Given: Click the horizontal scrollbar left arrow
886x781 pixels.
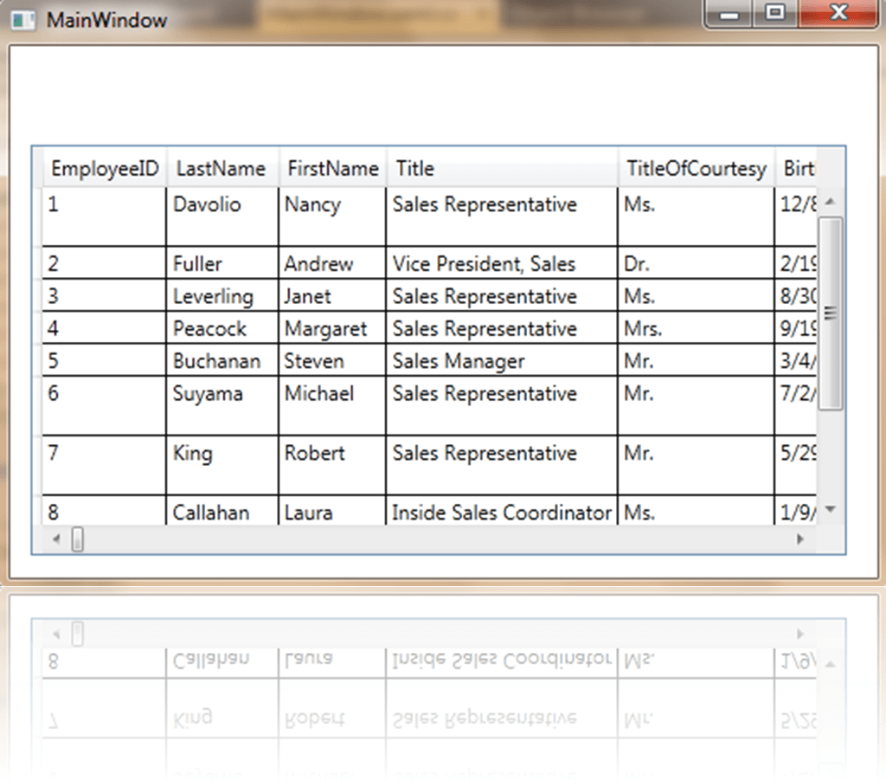Looking at the screenshot, I should click(x=57, y=539).
